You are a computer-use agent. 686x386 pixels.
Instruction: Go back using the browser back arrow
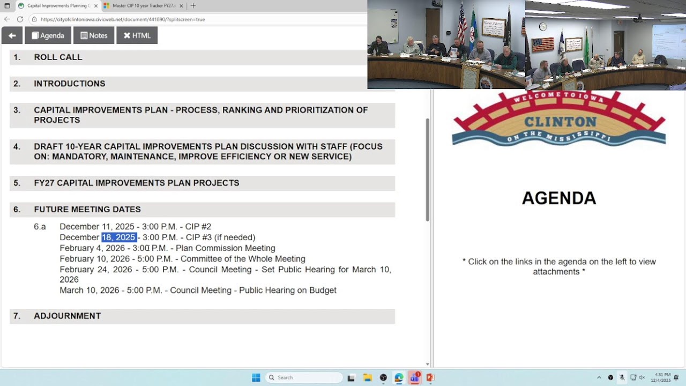tap(8, 19)
